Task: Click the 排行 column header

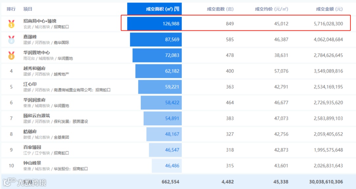Action: (11, 9)
